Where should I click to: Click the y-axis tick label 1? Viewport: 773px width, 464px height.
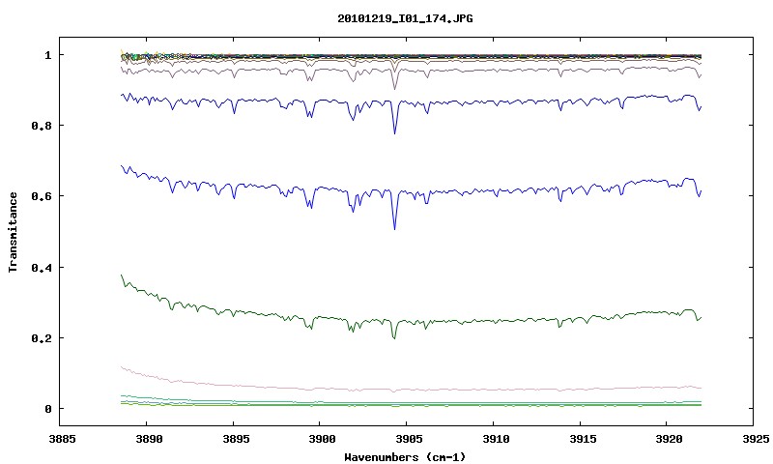click(47, 55)
